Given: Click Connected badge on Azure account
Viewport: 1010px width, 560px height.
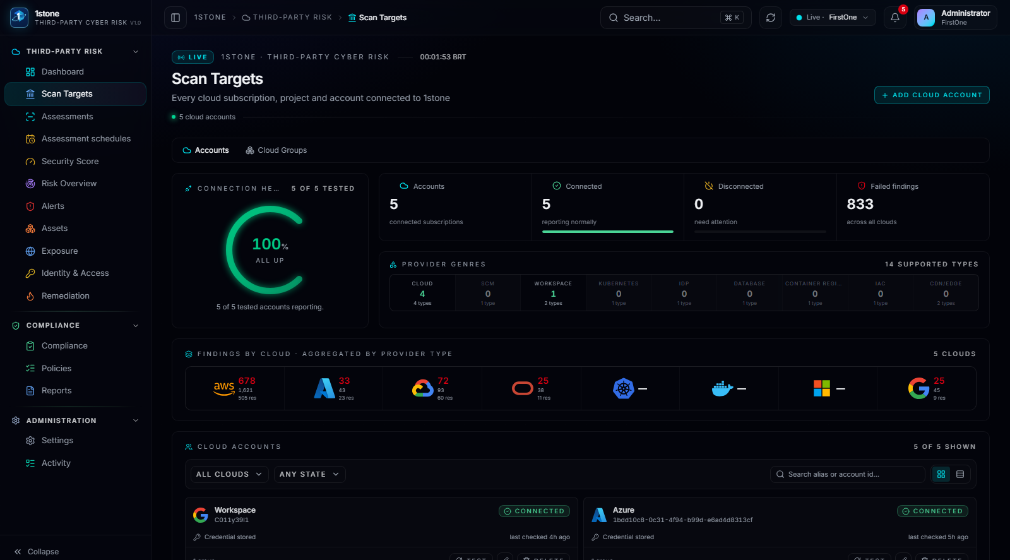Looking at the screenshot, I should tap(932, 511).
